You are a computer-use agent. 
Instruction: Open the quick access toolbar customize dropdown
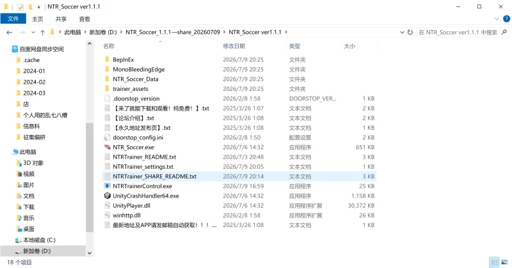[x=38, y=7]
